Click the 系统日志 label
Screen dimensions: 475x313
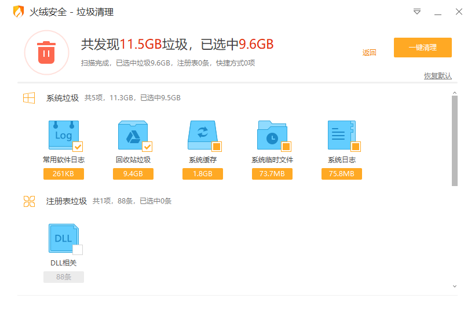pyautogui.click(x=342, y=159)
